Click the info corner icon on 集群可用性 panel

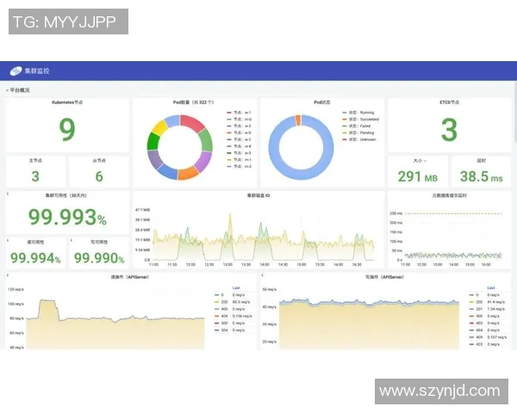point(8,194)
